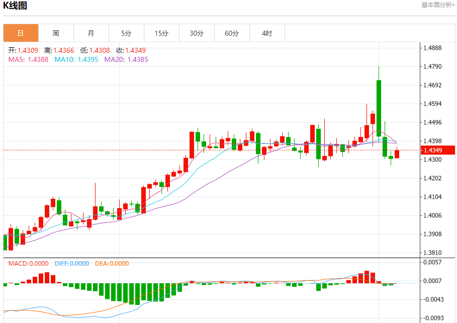
Task: Click the K线图 heading
Action: (15, 5)
